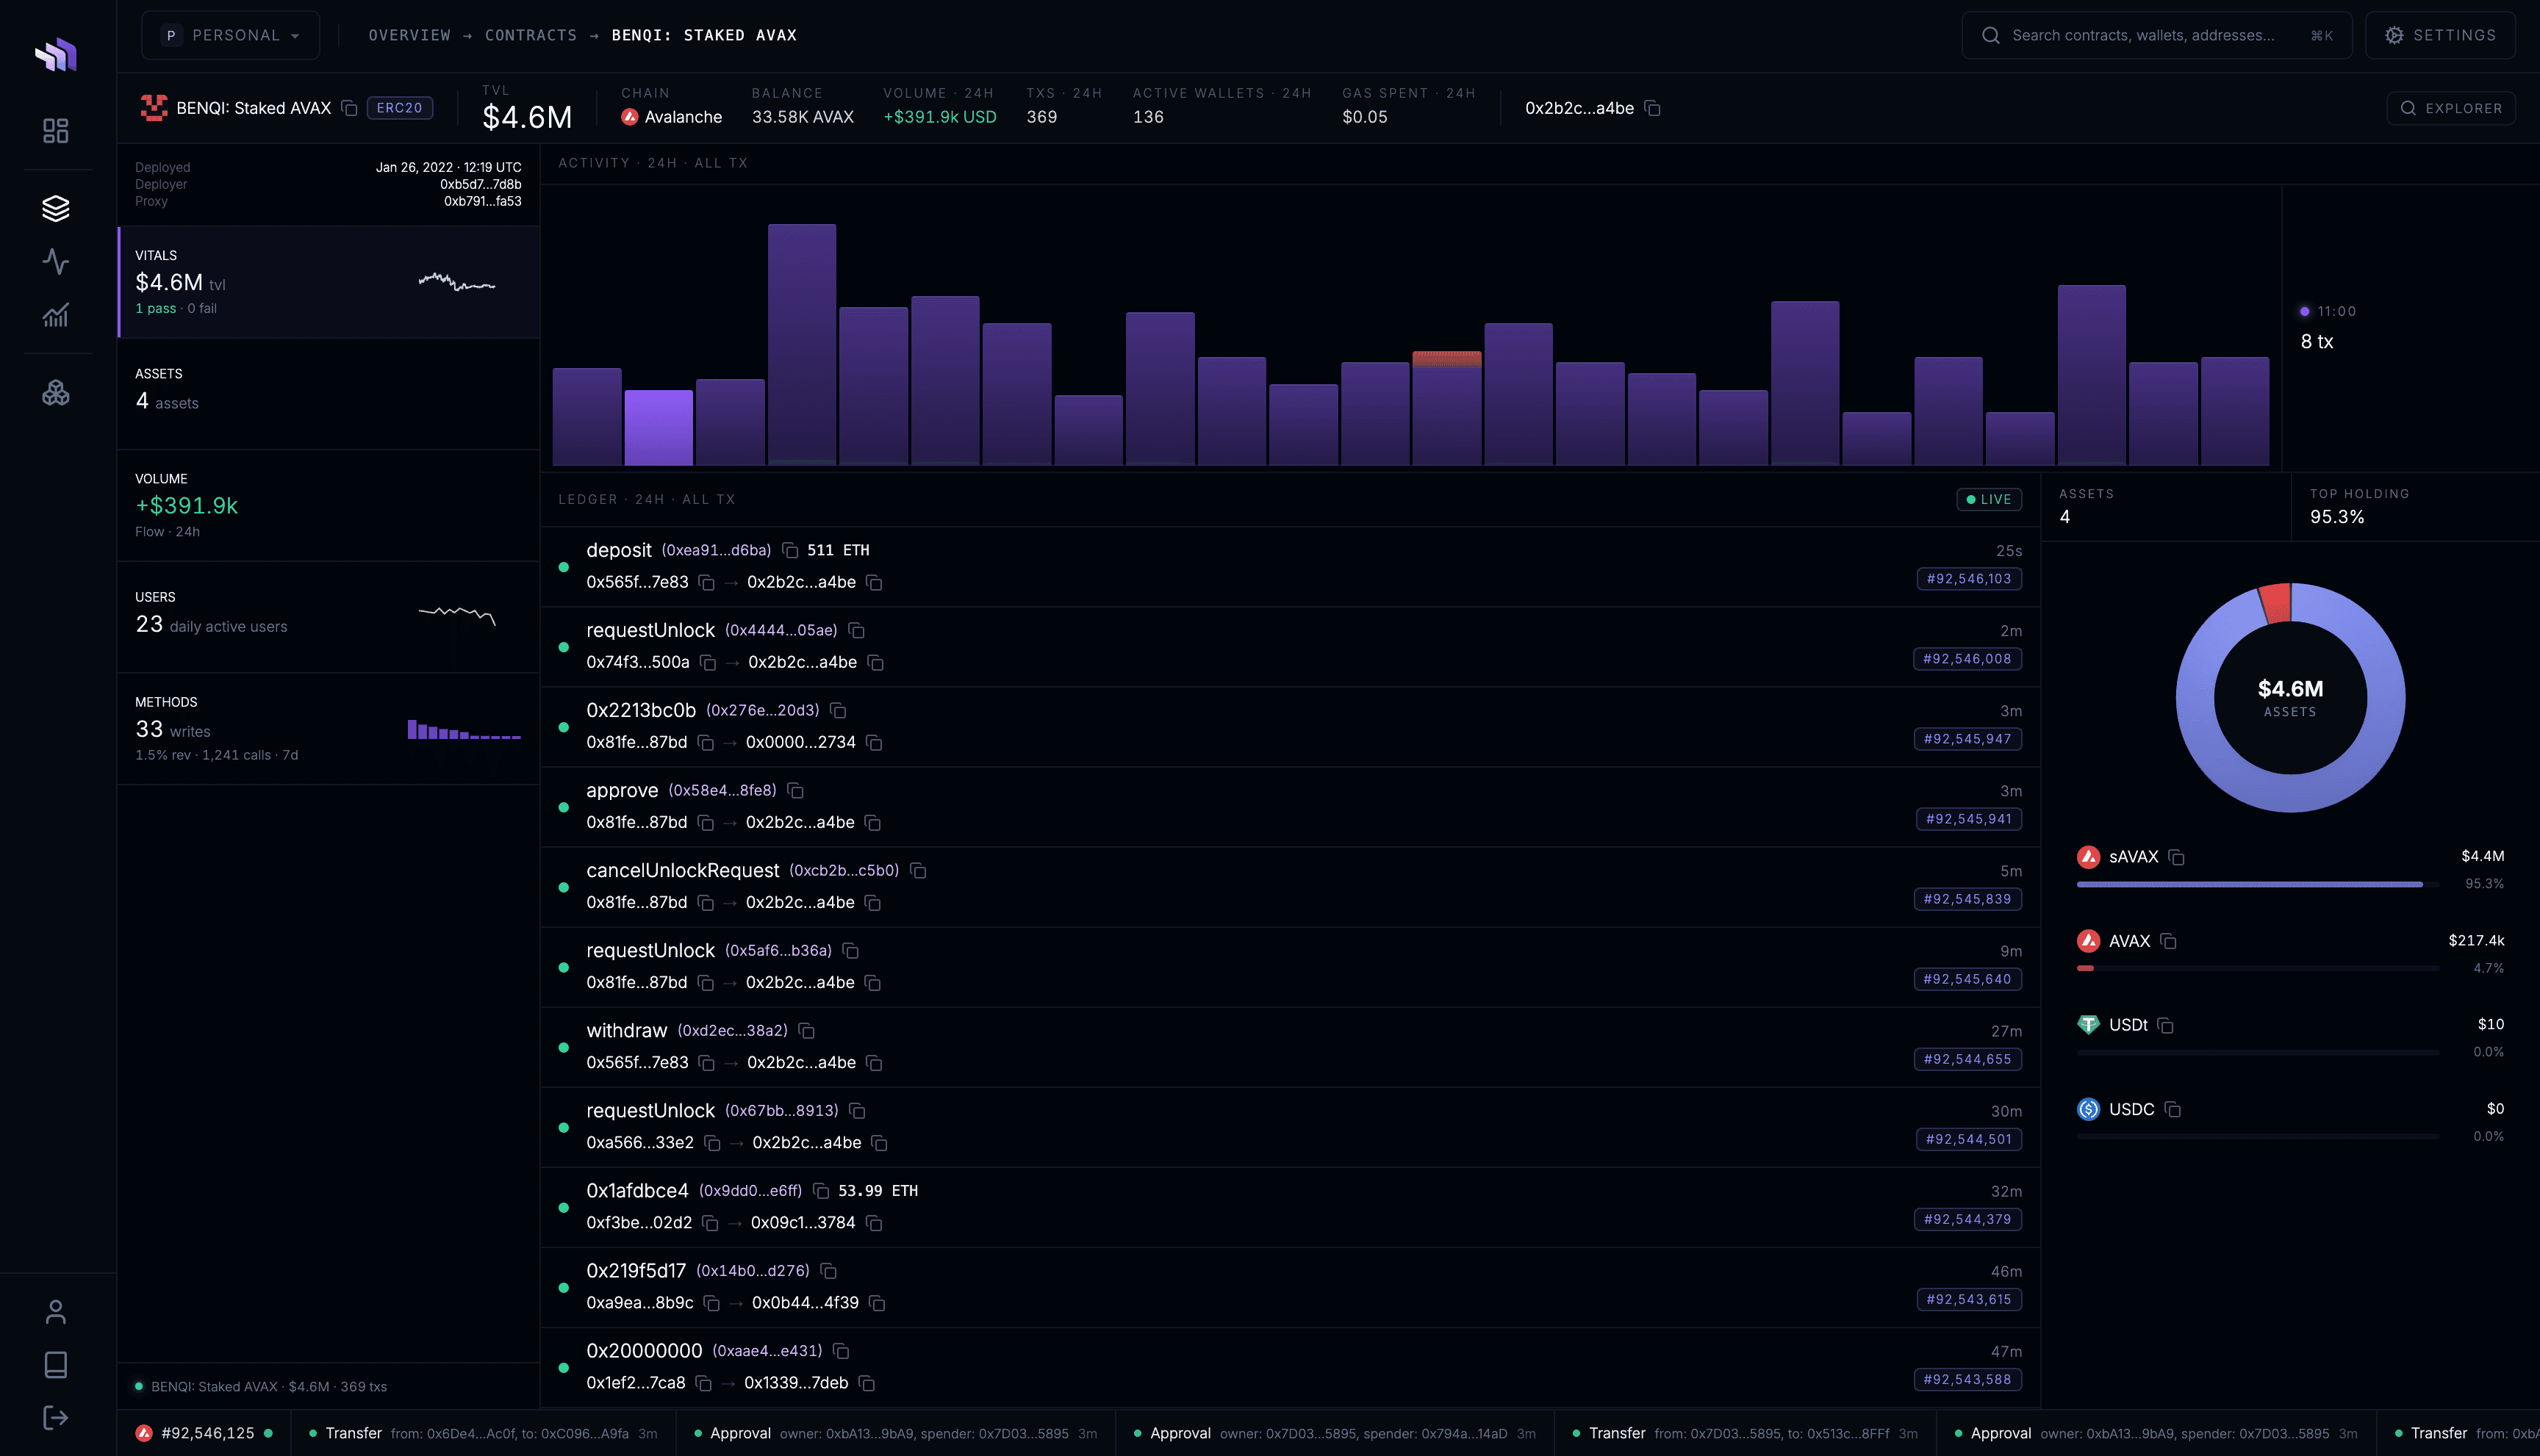Select the BENQI: Staked AVAX breadcrumb
This screenshot has width=2540, height=1456.
point(704,35)
